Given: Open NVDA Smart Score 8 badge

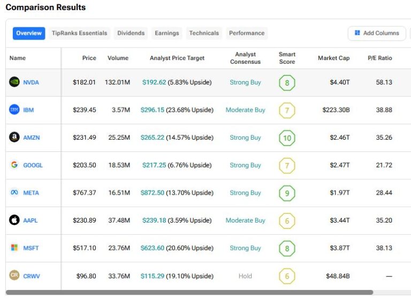Looking at the screenshot, I should [287, 83].
